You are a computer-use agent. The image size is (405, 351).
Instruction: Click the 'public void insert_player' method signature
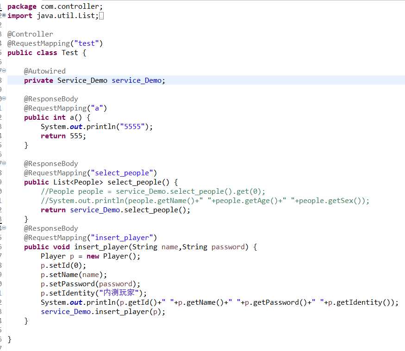click(141, 247)
